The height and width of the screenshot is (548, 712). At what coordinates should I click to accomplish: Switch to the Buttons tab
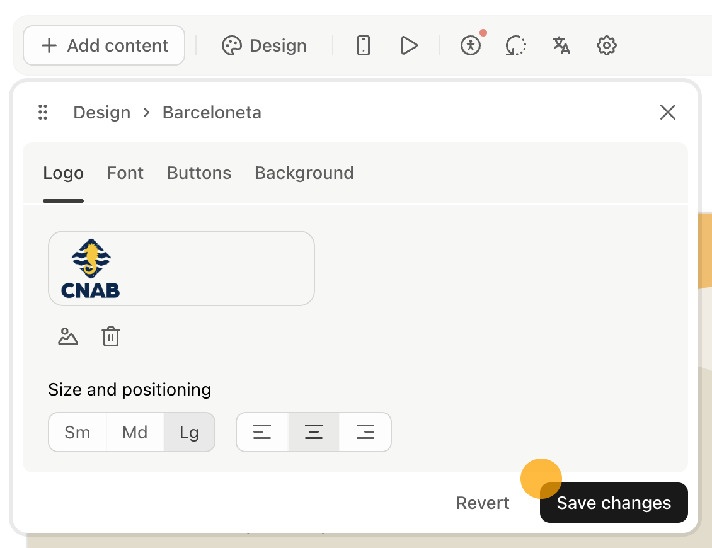199,173
